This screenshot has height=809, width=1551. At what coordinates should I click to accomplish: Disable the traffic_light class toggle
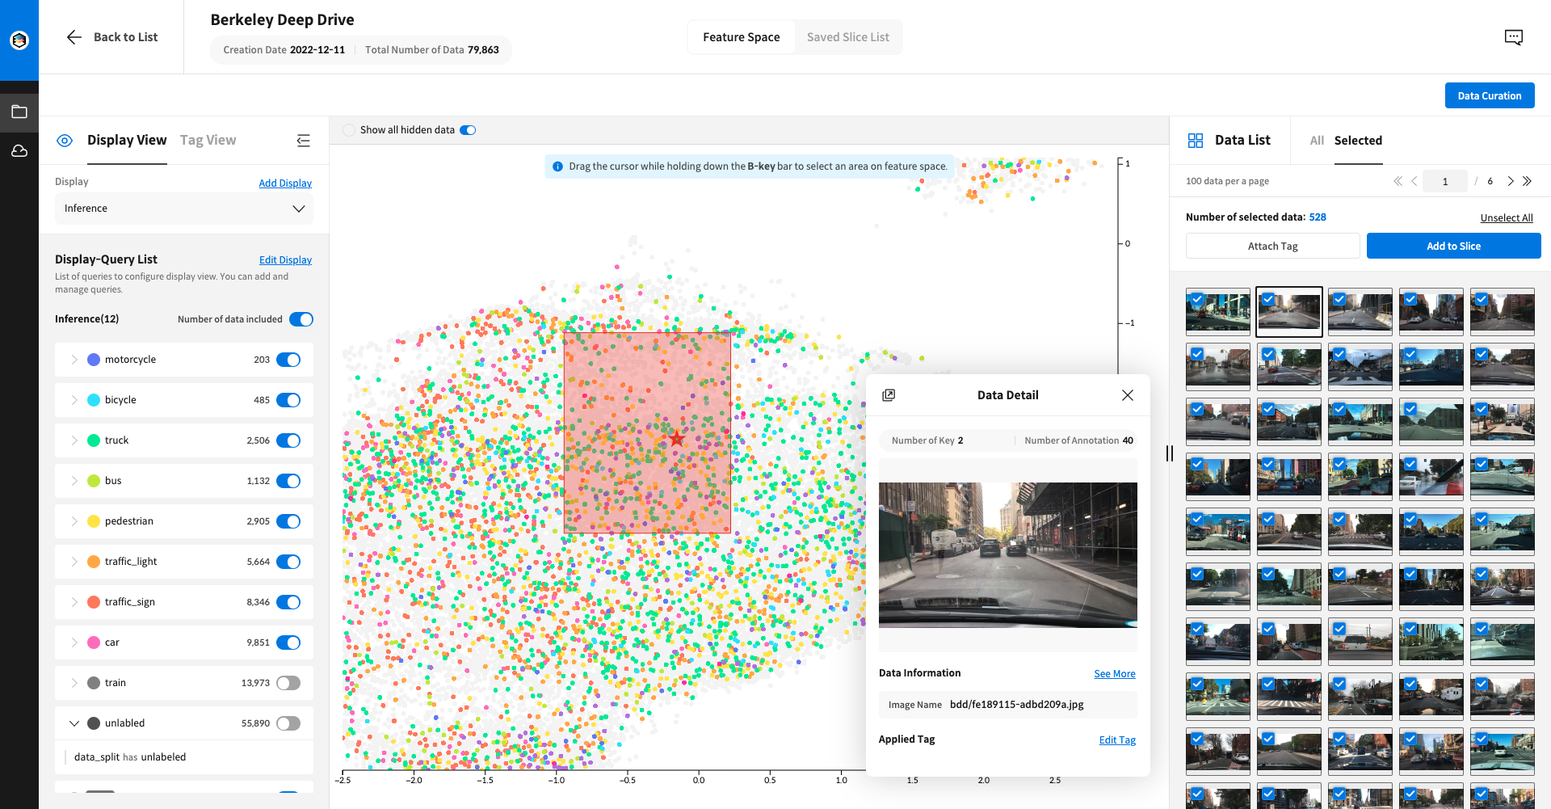(x=288, y=562)
